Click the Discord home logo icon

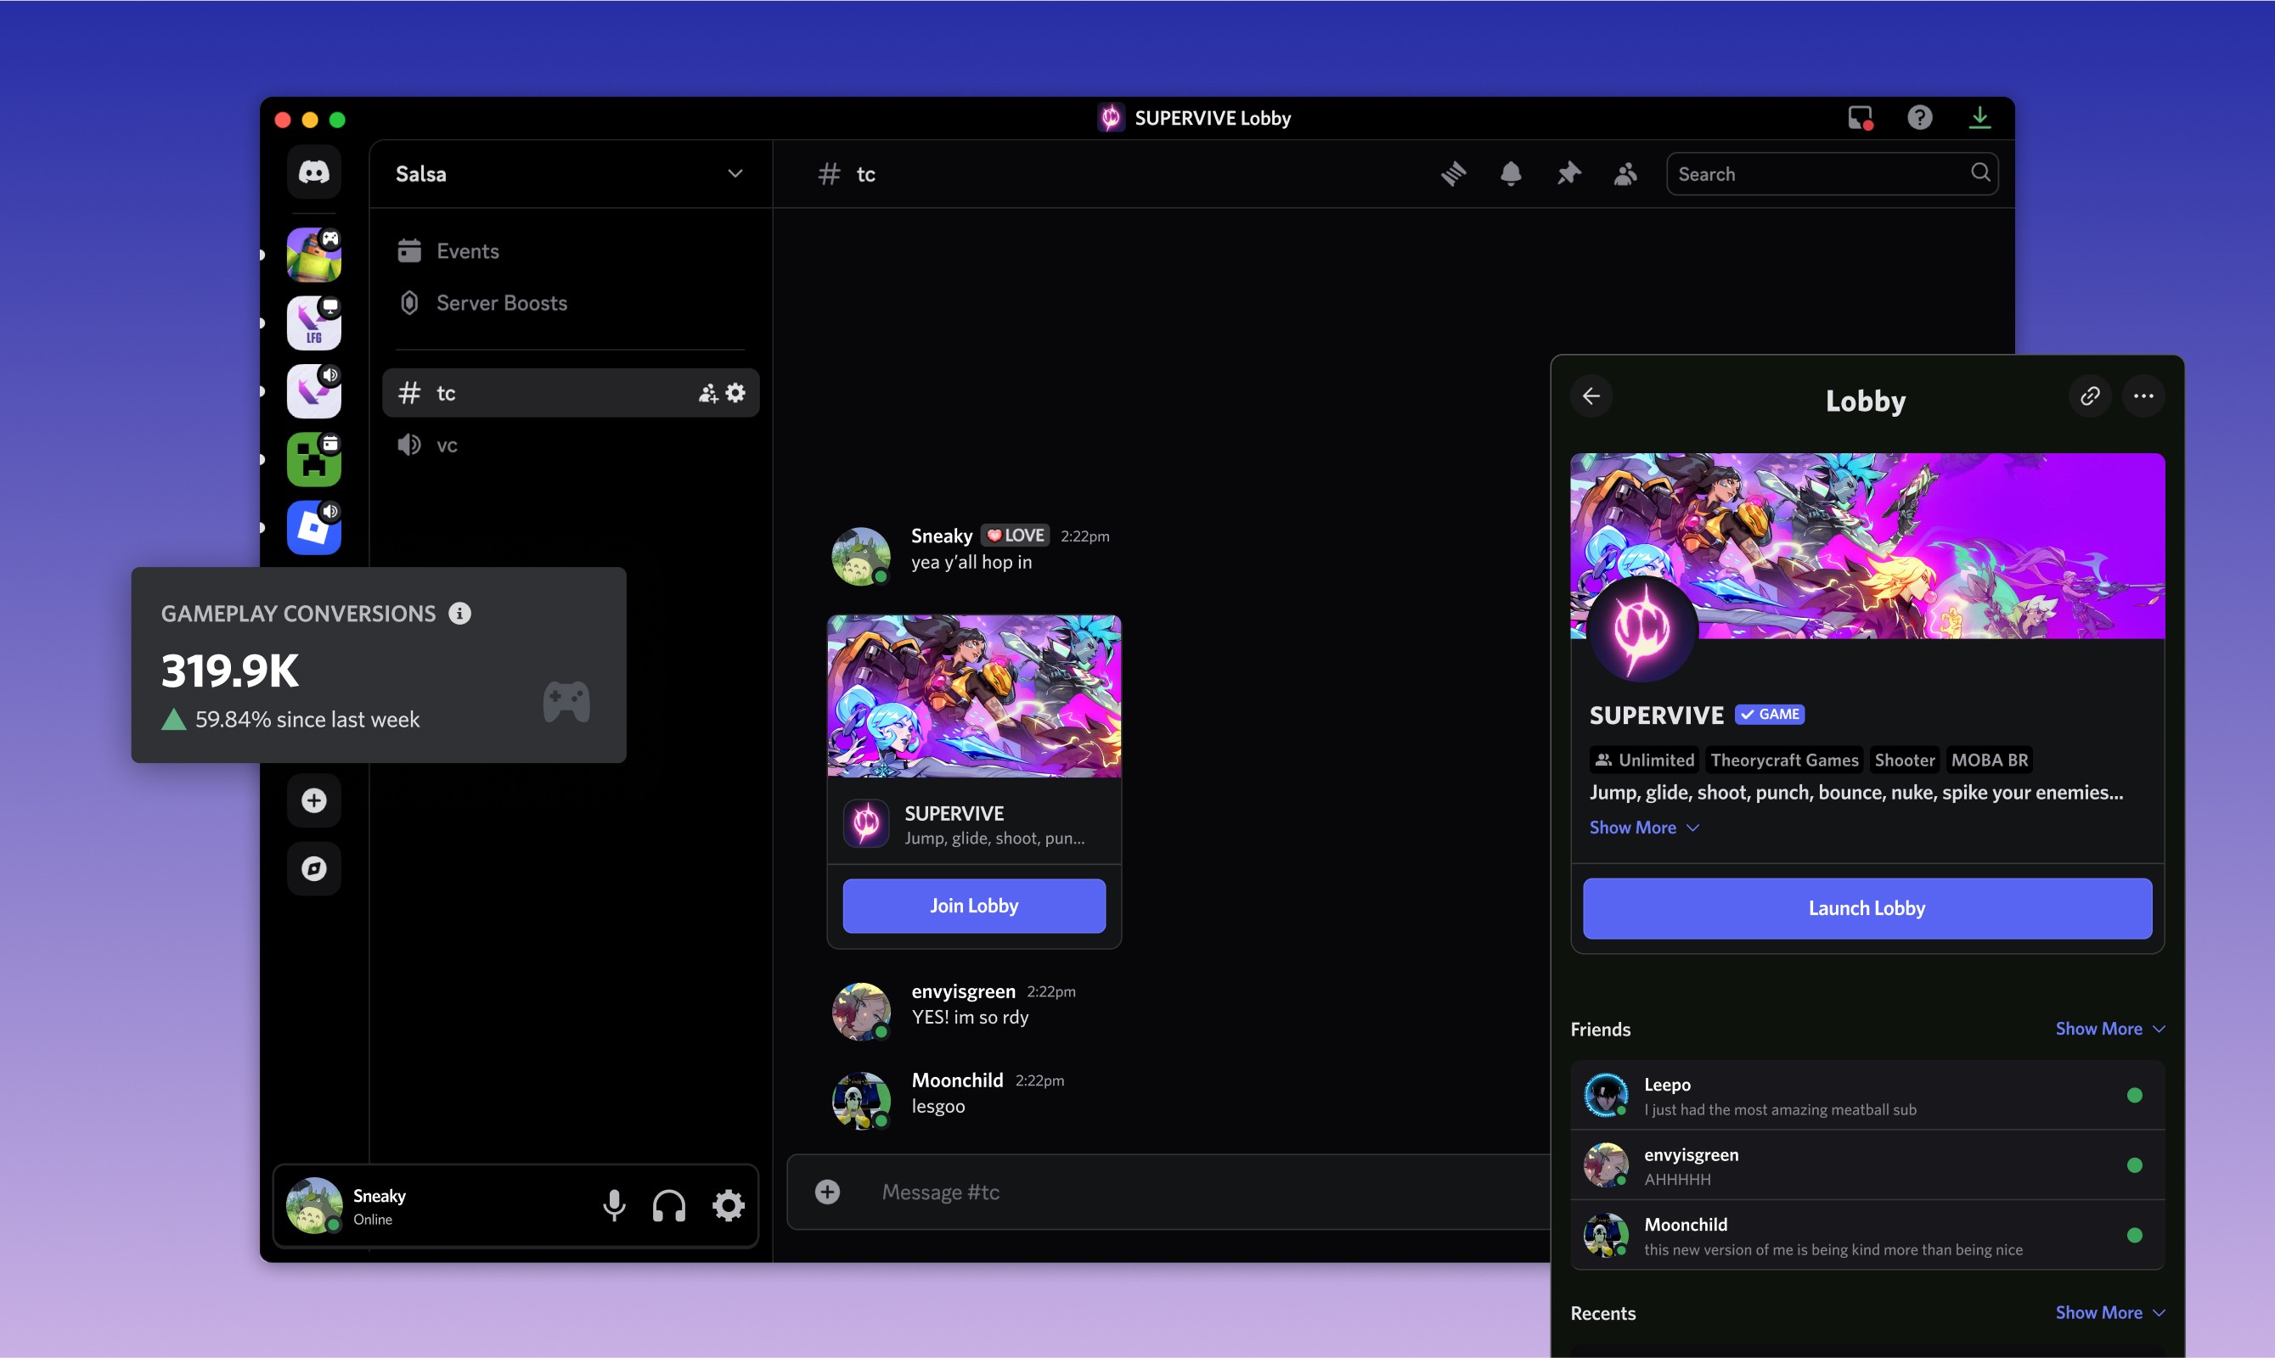pos(314,172)
